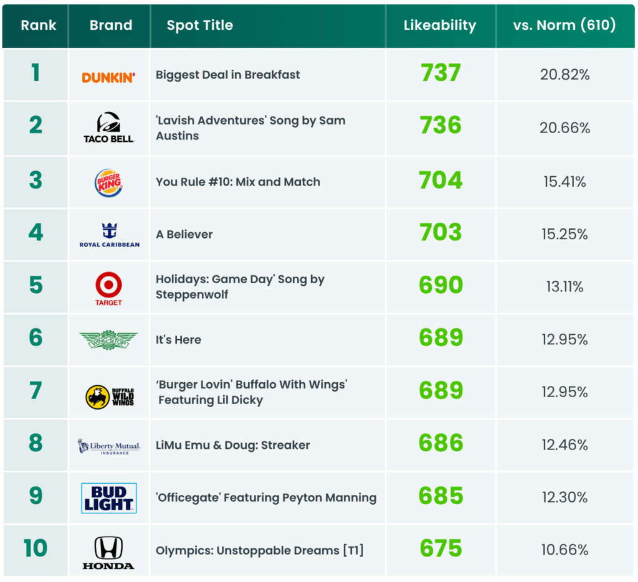Click the Buffalo Wild Wings logo

(110, 397)
